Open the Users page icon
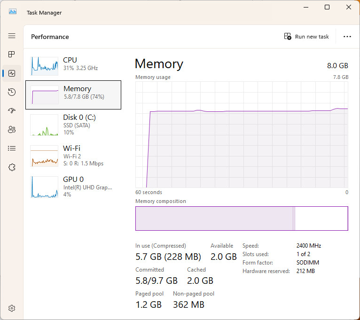 pyautogui.click(x=12, y=130)
